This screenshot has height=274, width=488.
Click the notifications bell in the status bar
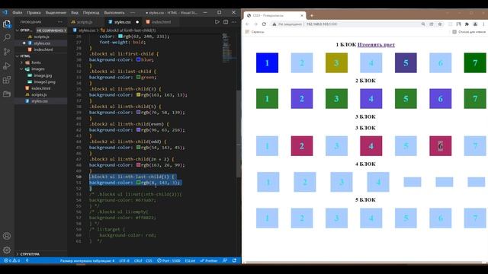tap(234, 260)
